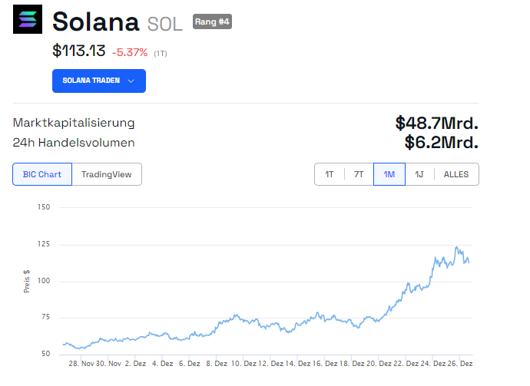Open the SOLANA TRADEN button chevron

point(131,81)
